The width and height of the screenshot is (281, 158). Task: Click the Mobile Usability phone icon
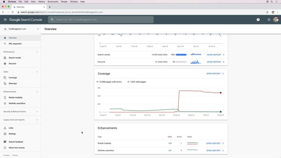5,97
